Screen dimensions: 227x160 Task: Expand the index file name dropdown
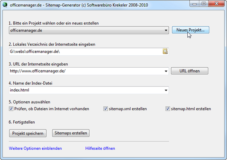point(166,90)
